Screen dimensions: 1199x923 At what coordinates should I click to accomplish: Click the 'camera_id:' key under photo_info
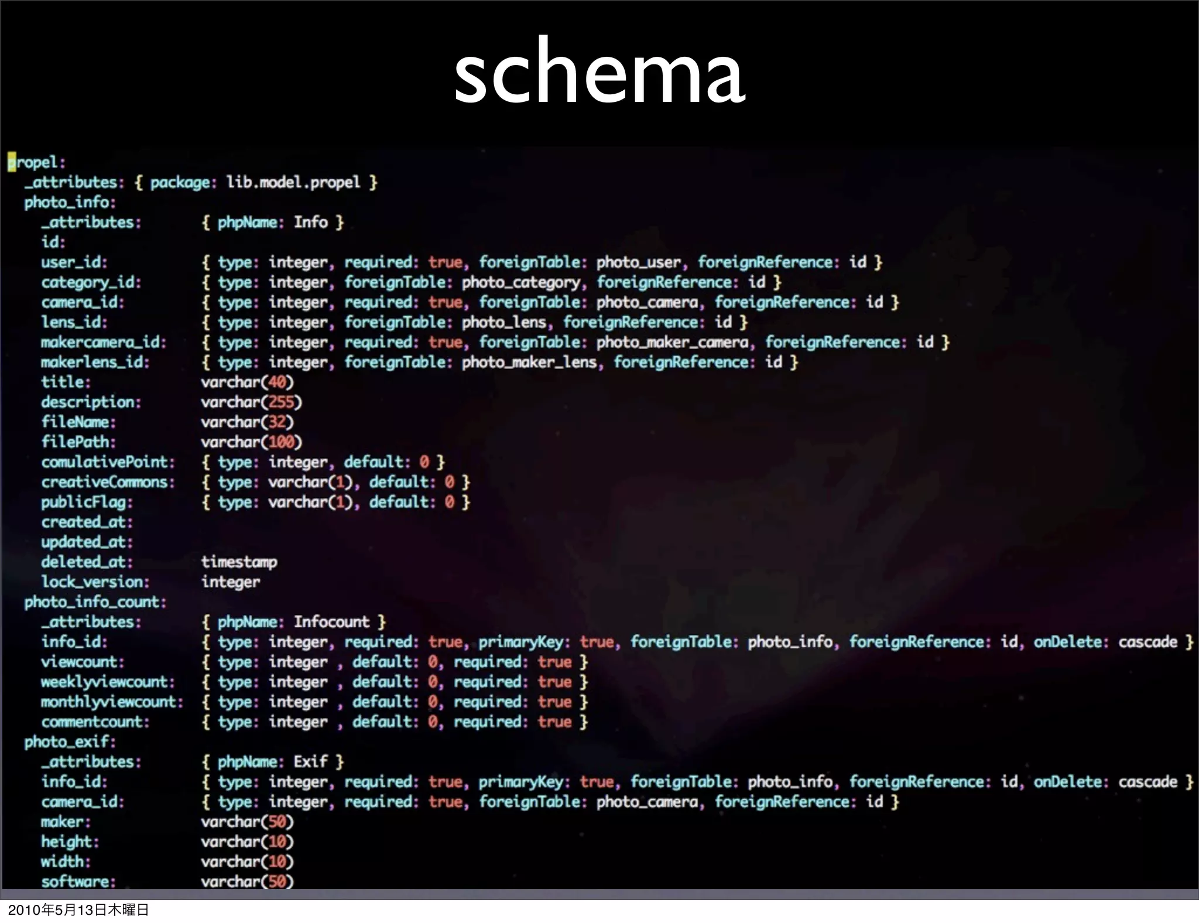[x=83, y=302]
